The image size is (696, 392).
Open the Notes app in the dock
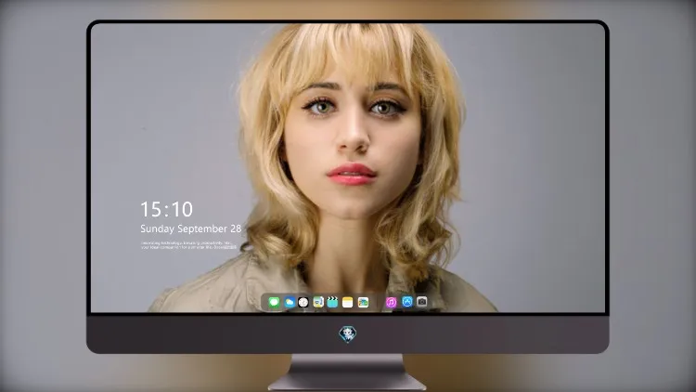pyautogui.click(x=348, y=303)
